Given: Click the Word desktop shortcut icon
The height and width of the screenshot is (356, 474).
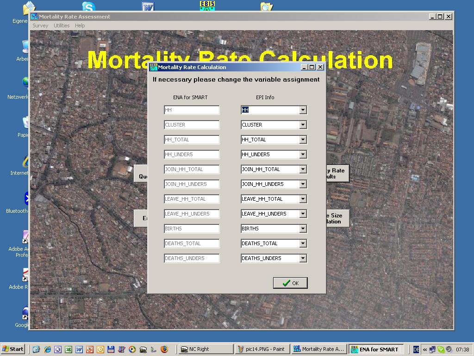Looking at the screenshot, I should [x=148, y=6].
